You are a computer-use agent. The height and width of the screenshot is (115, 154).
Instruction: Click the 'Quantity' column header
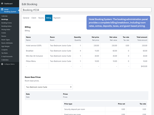click(x=77, y=37)
